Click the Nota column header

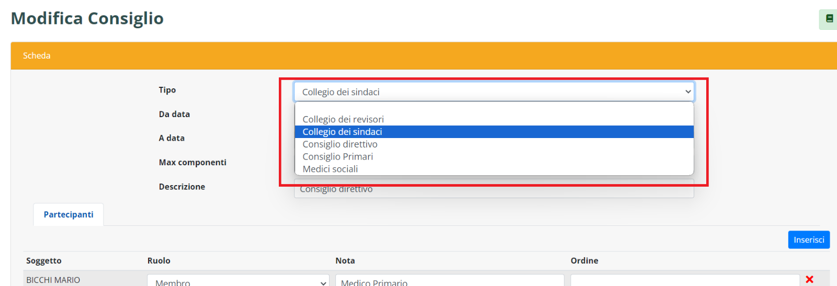(345, 260)
